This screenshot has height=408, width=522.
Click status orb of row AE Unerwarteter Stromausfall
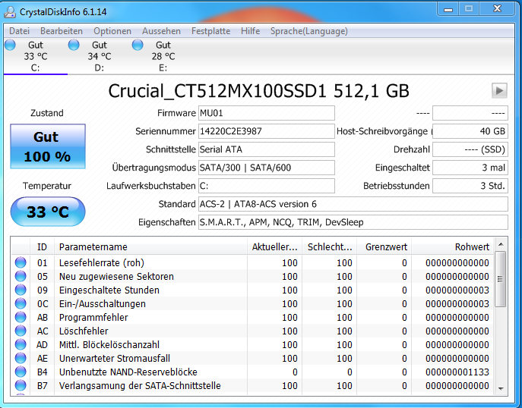point(21,358)
